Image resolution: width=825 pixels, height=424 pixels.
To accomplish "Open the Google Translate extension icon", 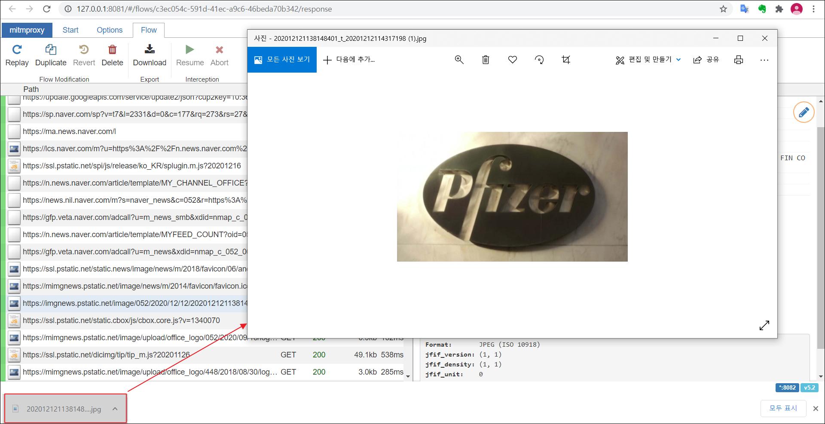I will [744, 9].
